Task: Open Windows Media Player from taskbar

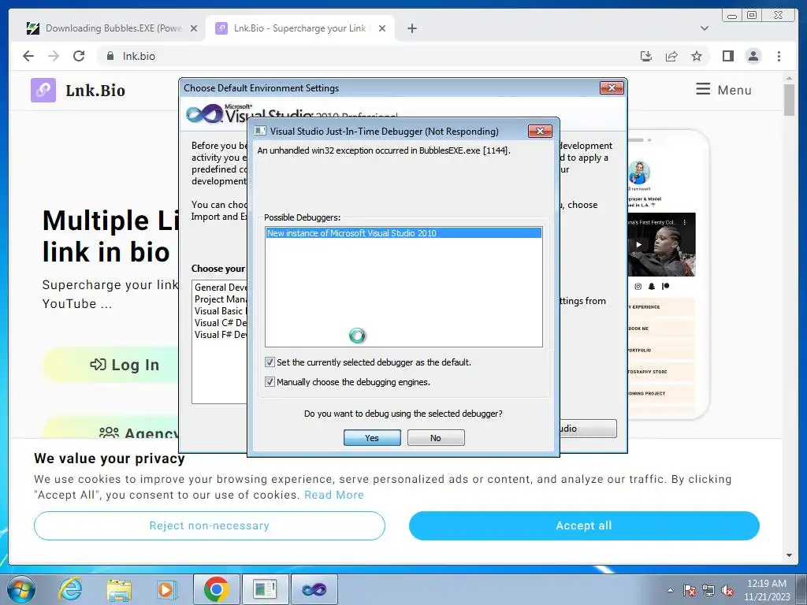Action: (167, 589)
